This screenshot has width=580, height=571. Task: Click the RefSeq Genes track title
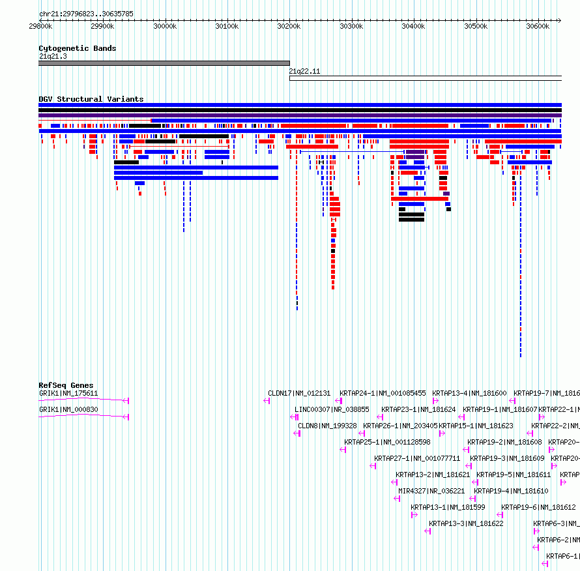pyautogui.click(x=66, y=385)
